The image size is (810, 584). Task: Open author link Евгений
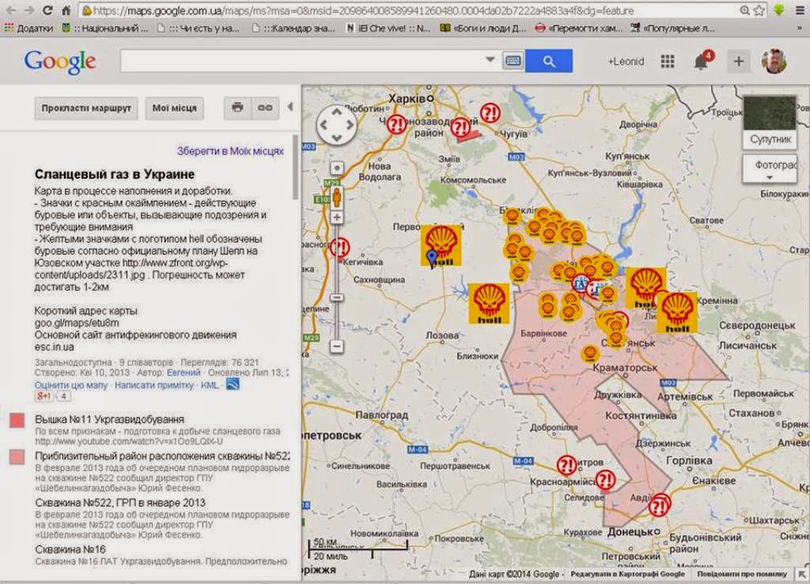pyautogui.click(x=184, y=372)
